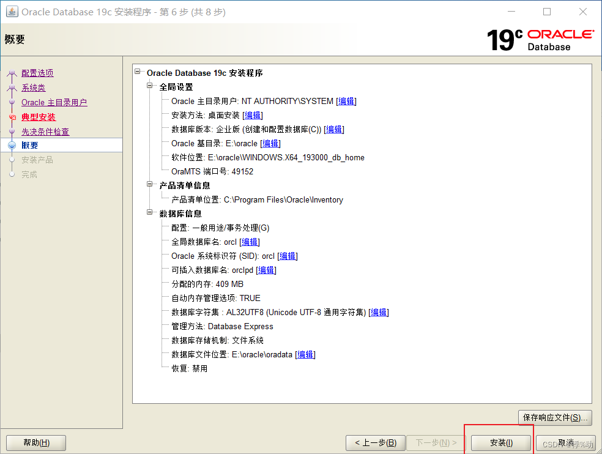This screenshot has width=602, height=454.
Task: Collapse the 数据库信息 tree section
Action: point(150,212)
